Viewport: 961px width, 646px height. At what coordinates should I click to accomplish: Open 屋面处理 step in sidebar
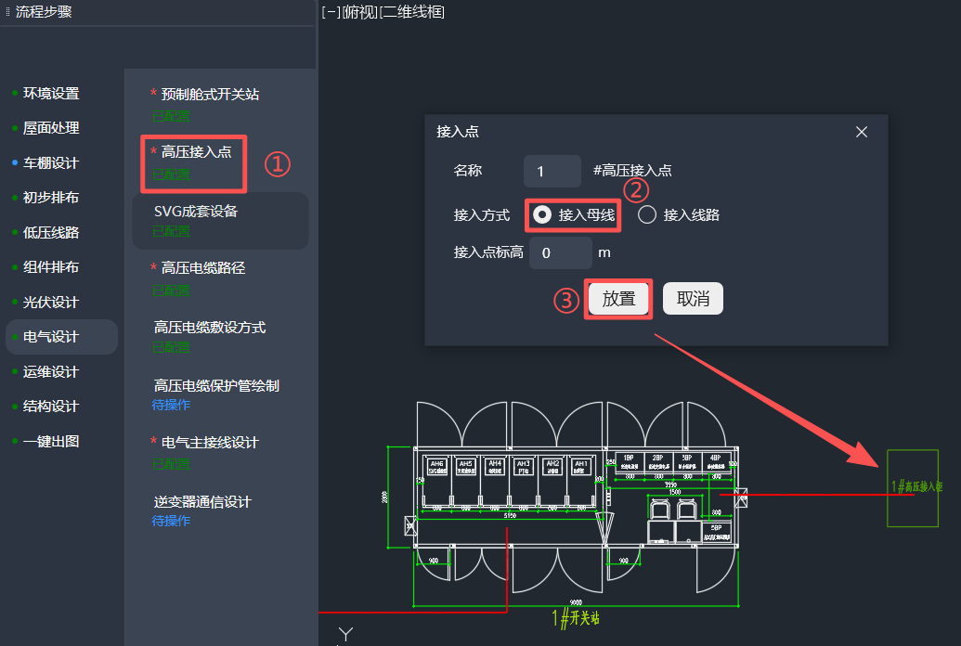pos(51,128)
